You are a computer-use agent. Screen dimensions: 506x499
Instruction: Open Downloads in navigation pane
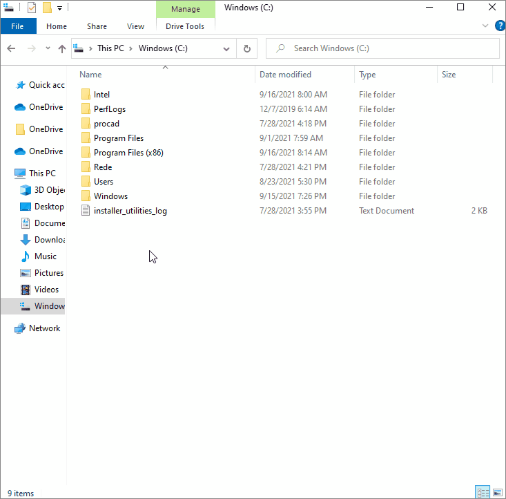[x=42, y=240]
